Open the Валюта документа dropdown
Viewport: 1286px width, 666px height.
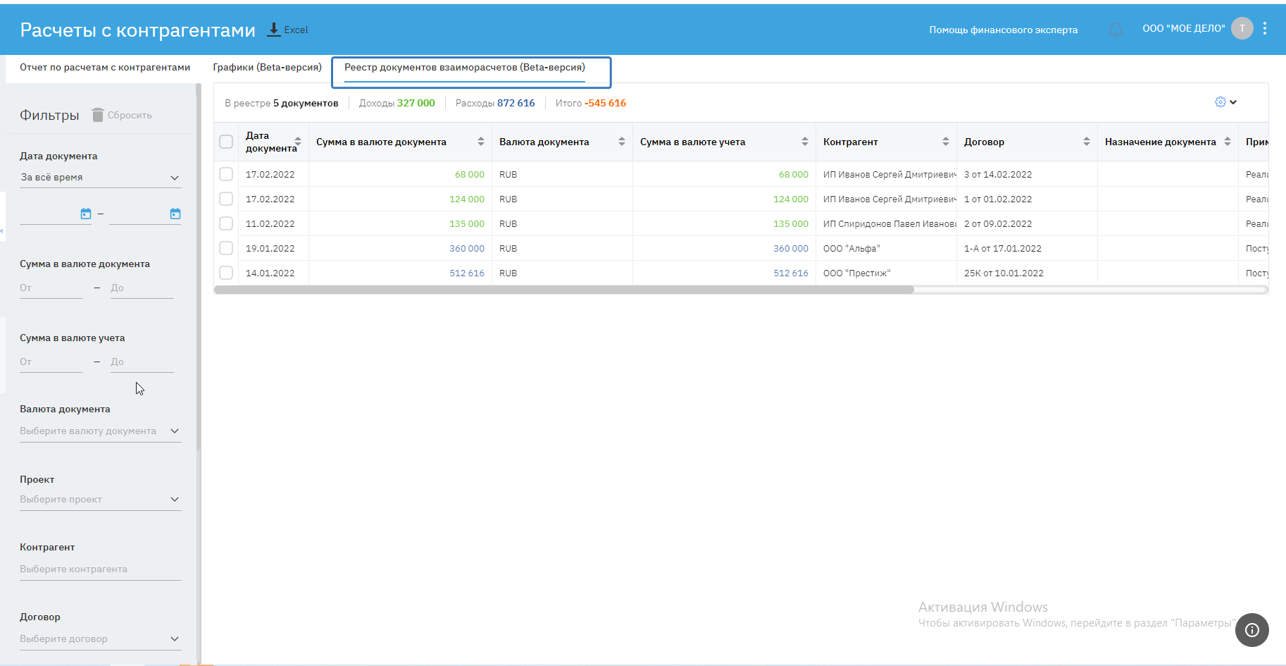point(100,431)
